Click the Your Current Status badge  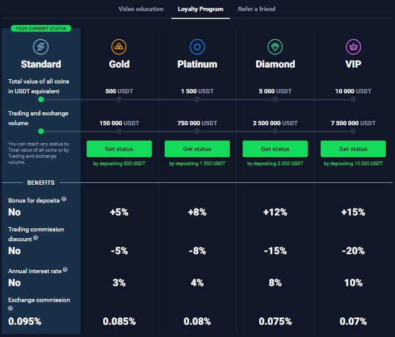pyautogui.click(x=41, y=28)
